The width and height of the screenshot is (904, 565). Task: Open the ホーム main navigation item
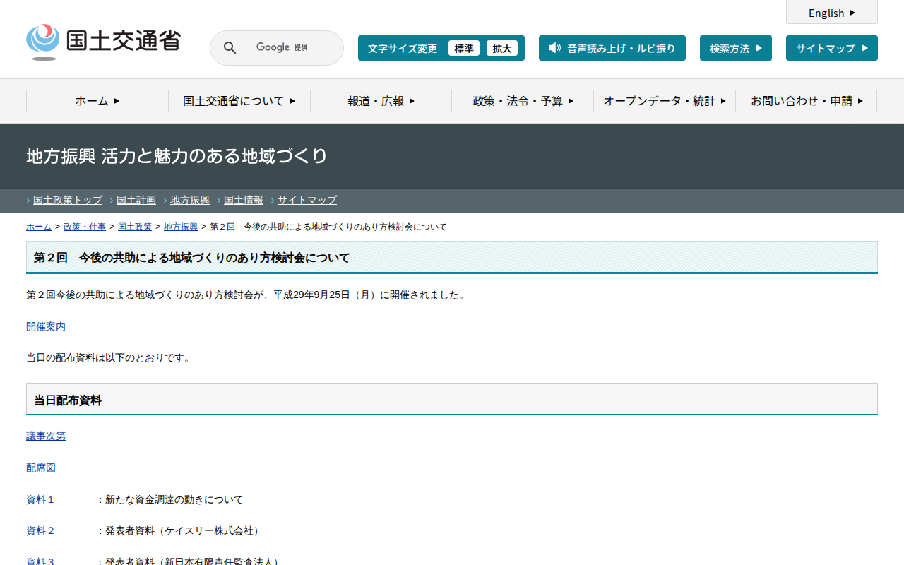[x=97, y=101]
